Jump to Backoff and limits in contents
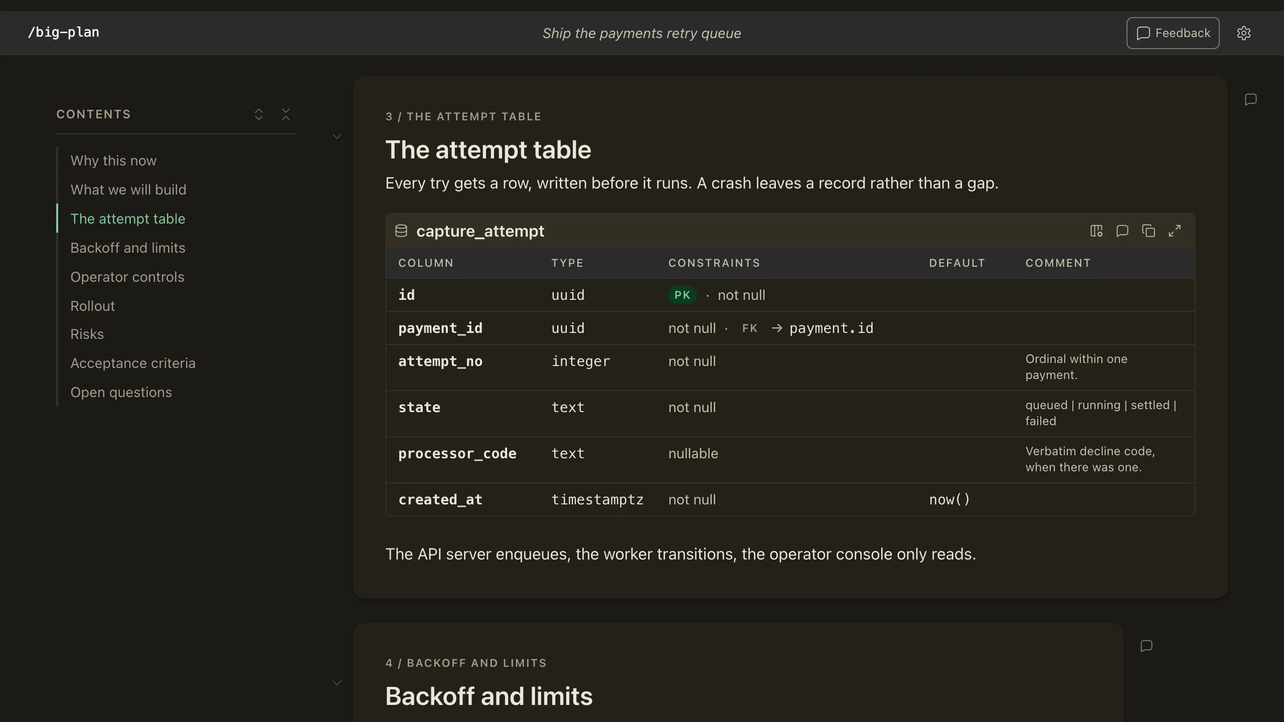 [128, 248]
